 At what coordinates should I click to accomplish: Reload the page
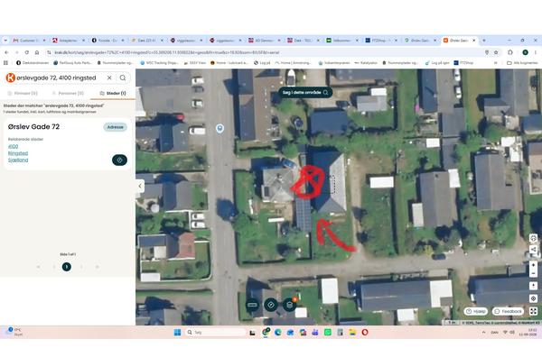coord(26,52)
